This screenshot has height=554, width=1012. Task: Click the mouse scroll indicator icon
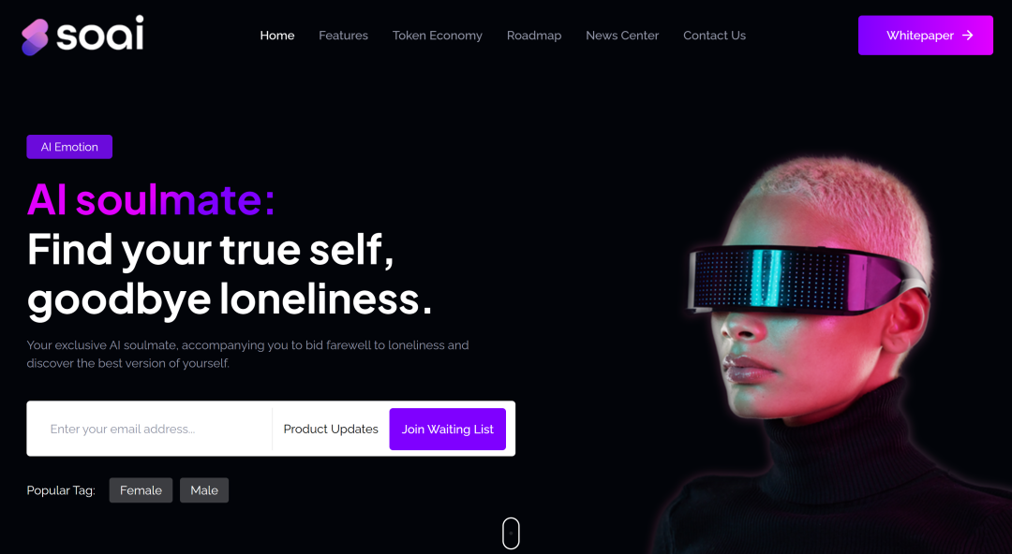[x=511, y=533]
